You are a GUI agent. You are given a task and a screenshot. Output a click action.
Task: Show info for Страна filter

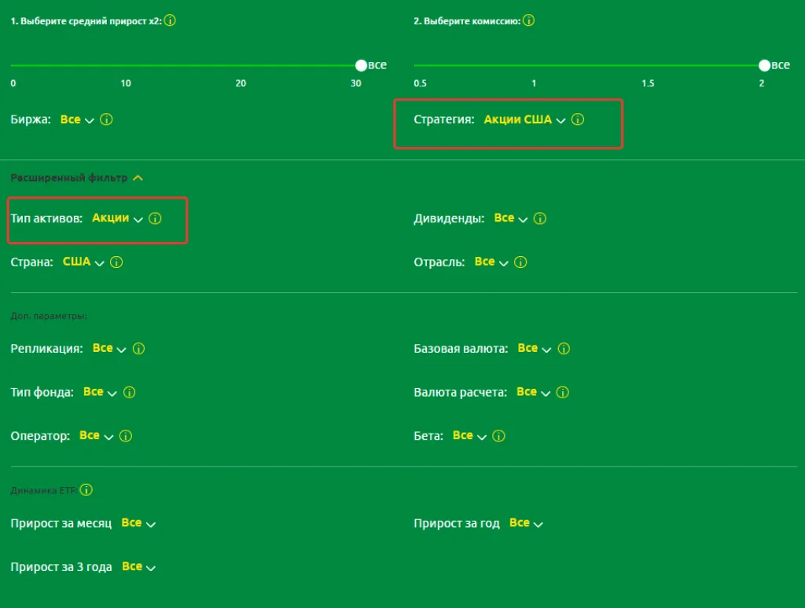116,262
